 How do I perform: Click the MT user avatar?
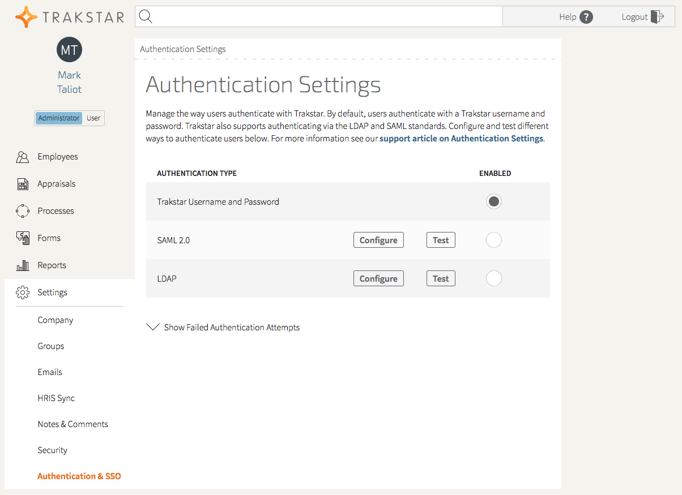(69, 50)
